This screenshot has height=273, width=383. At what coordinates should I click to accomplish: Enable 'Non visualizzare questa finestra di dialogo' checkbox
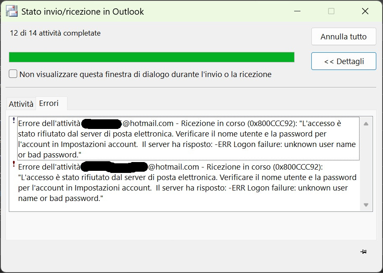pyautogui.click(x=13, y=74)
